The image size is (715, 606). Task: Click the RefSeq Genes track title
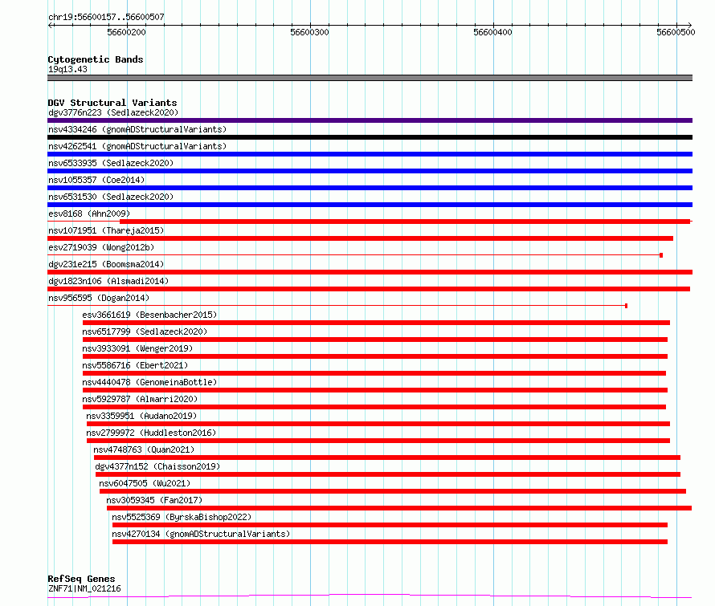81,579
